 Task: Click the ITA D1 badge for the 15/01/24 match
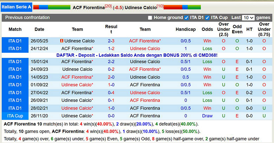pos(15,62)
